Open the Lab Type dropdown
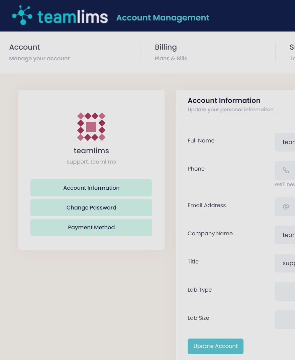 (285, 291)
